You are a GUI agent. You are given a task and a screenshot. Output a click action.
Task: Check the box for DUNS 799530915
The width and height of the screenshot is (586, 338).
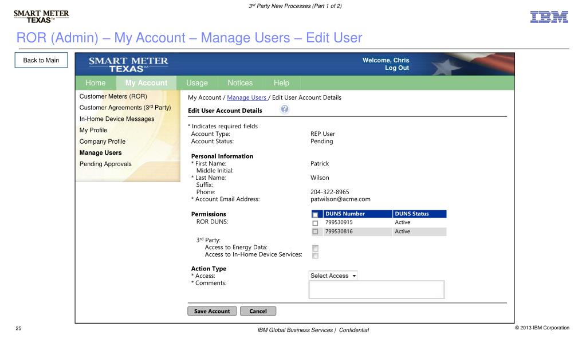coord(315,223)
